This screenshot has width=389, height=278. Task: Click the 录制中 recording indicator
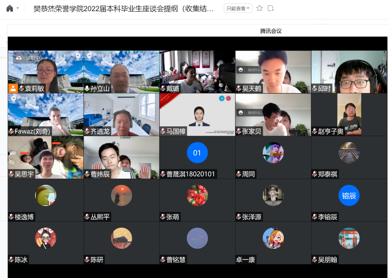(x=28, y=58)
